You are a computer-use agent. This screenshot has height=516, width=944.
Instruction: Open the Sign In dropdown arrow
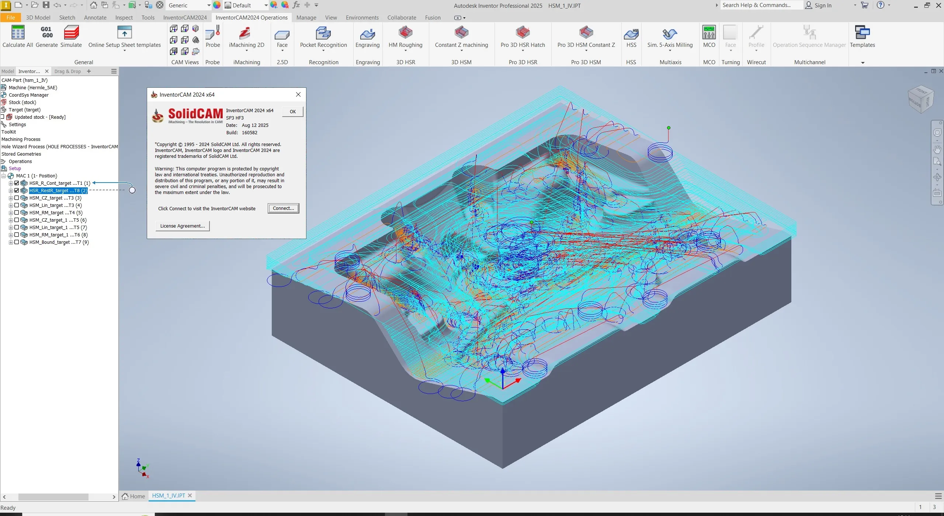(x=855, y=5)
